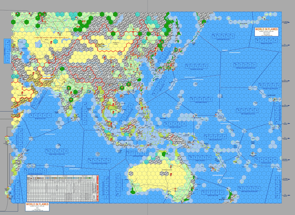
Task: Select the SAUDI ARABIA label
Action: click(22, 96)
